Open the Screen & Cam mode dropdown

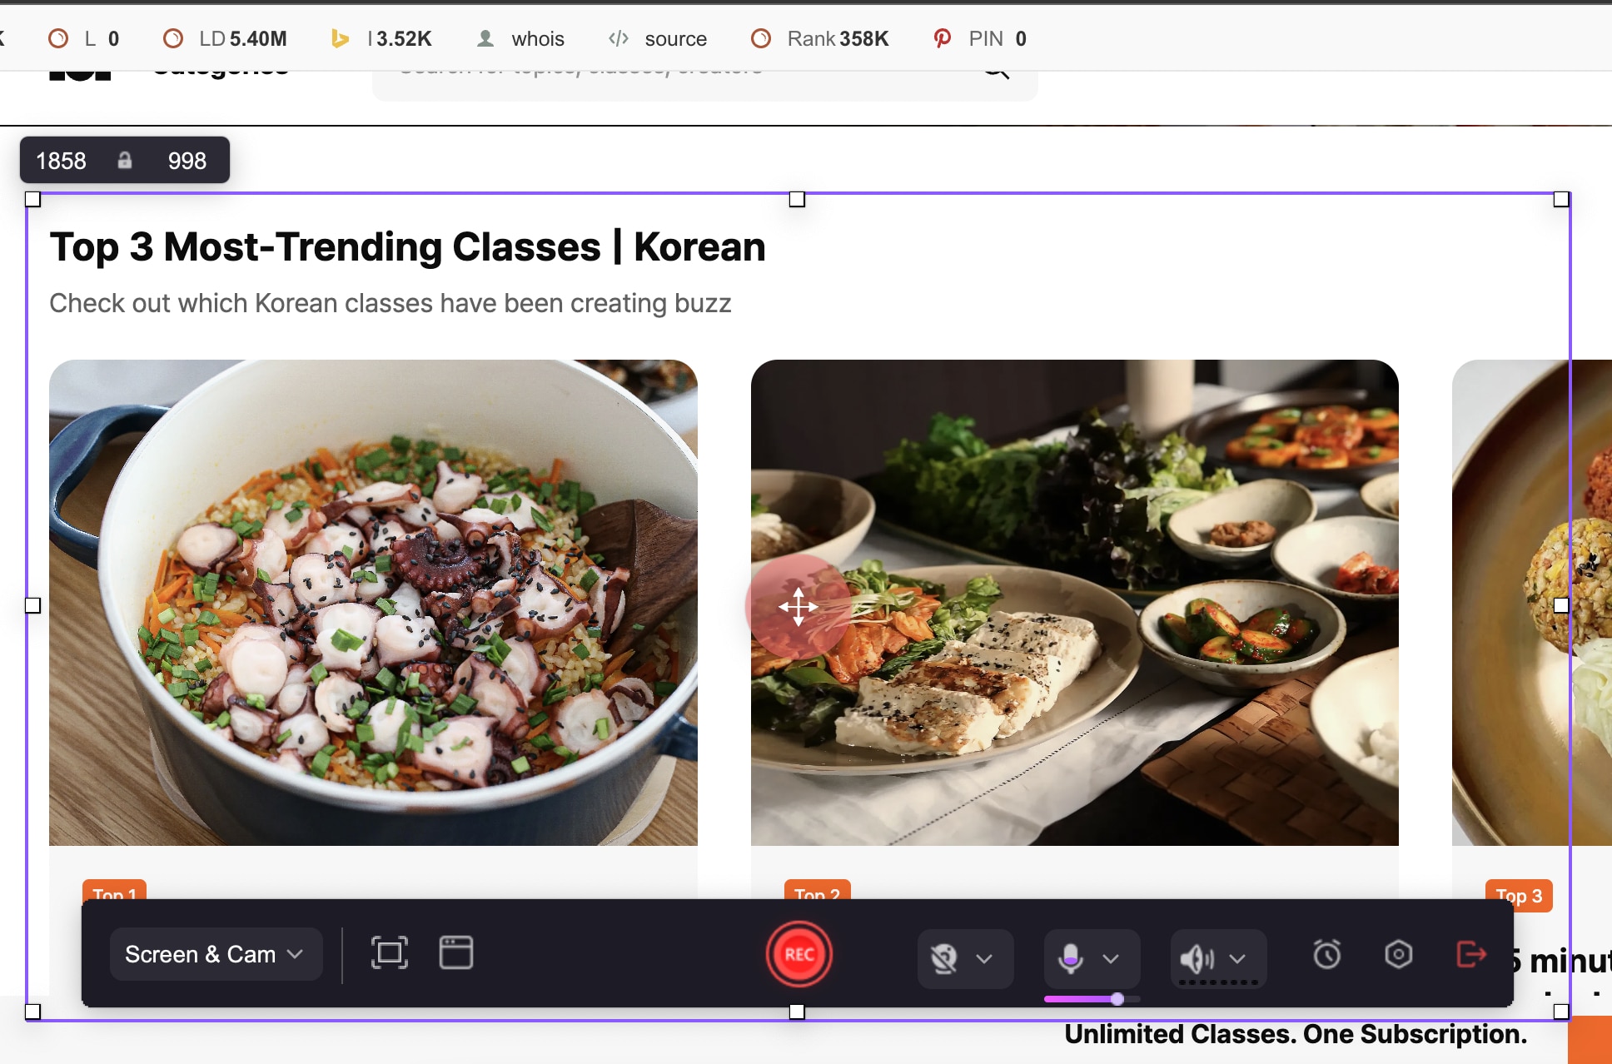[216, 954]
